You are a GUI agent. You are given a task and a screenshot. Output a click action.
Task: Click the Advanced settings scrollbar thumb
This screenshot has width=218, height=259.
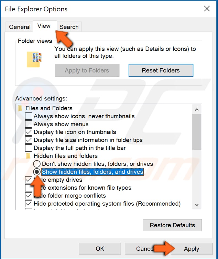click(197, 132)
